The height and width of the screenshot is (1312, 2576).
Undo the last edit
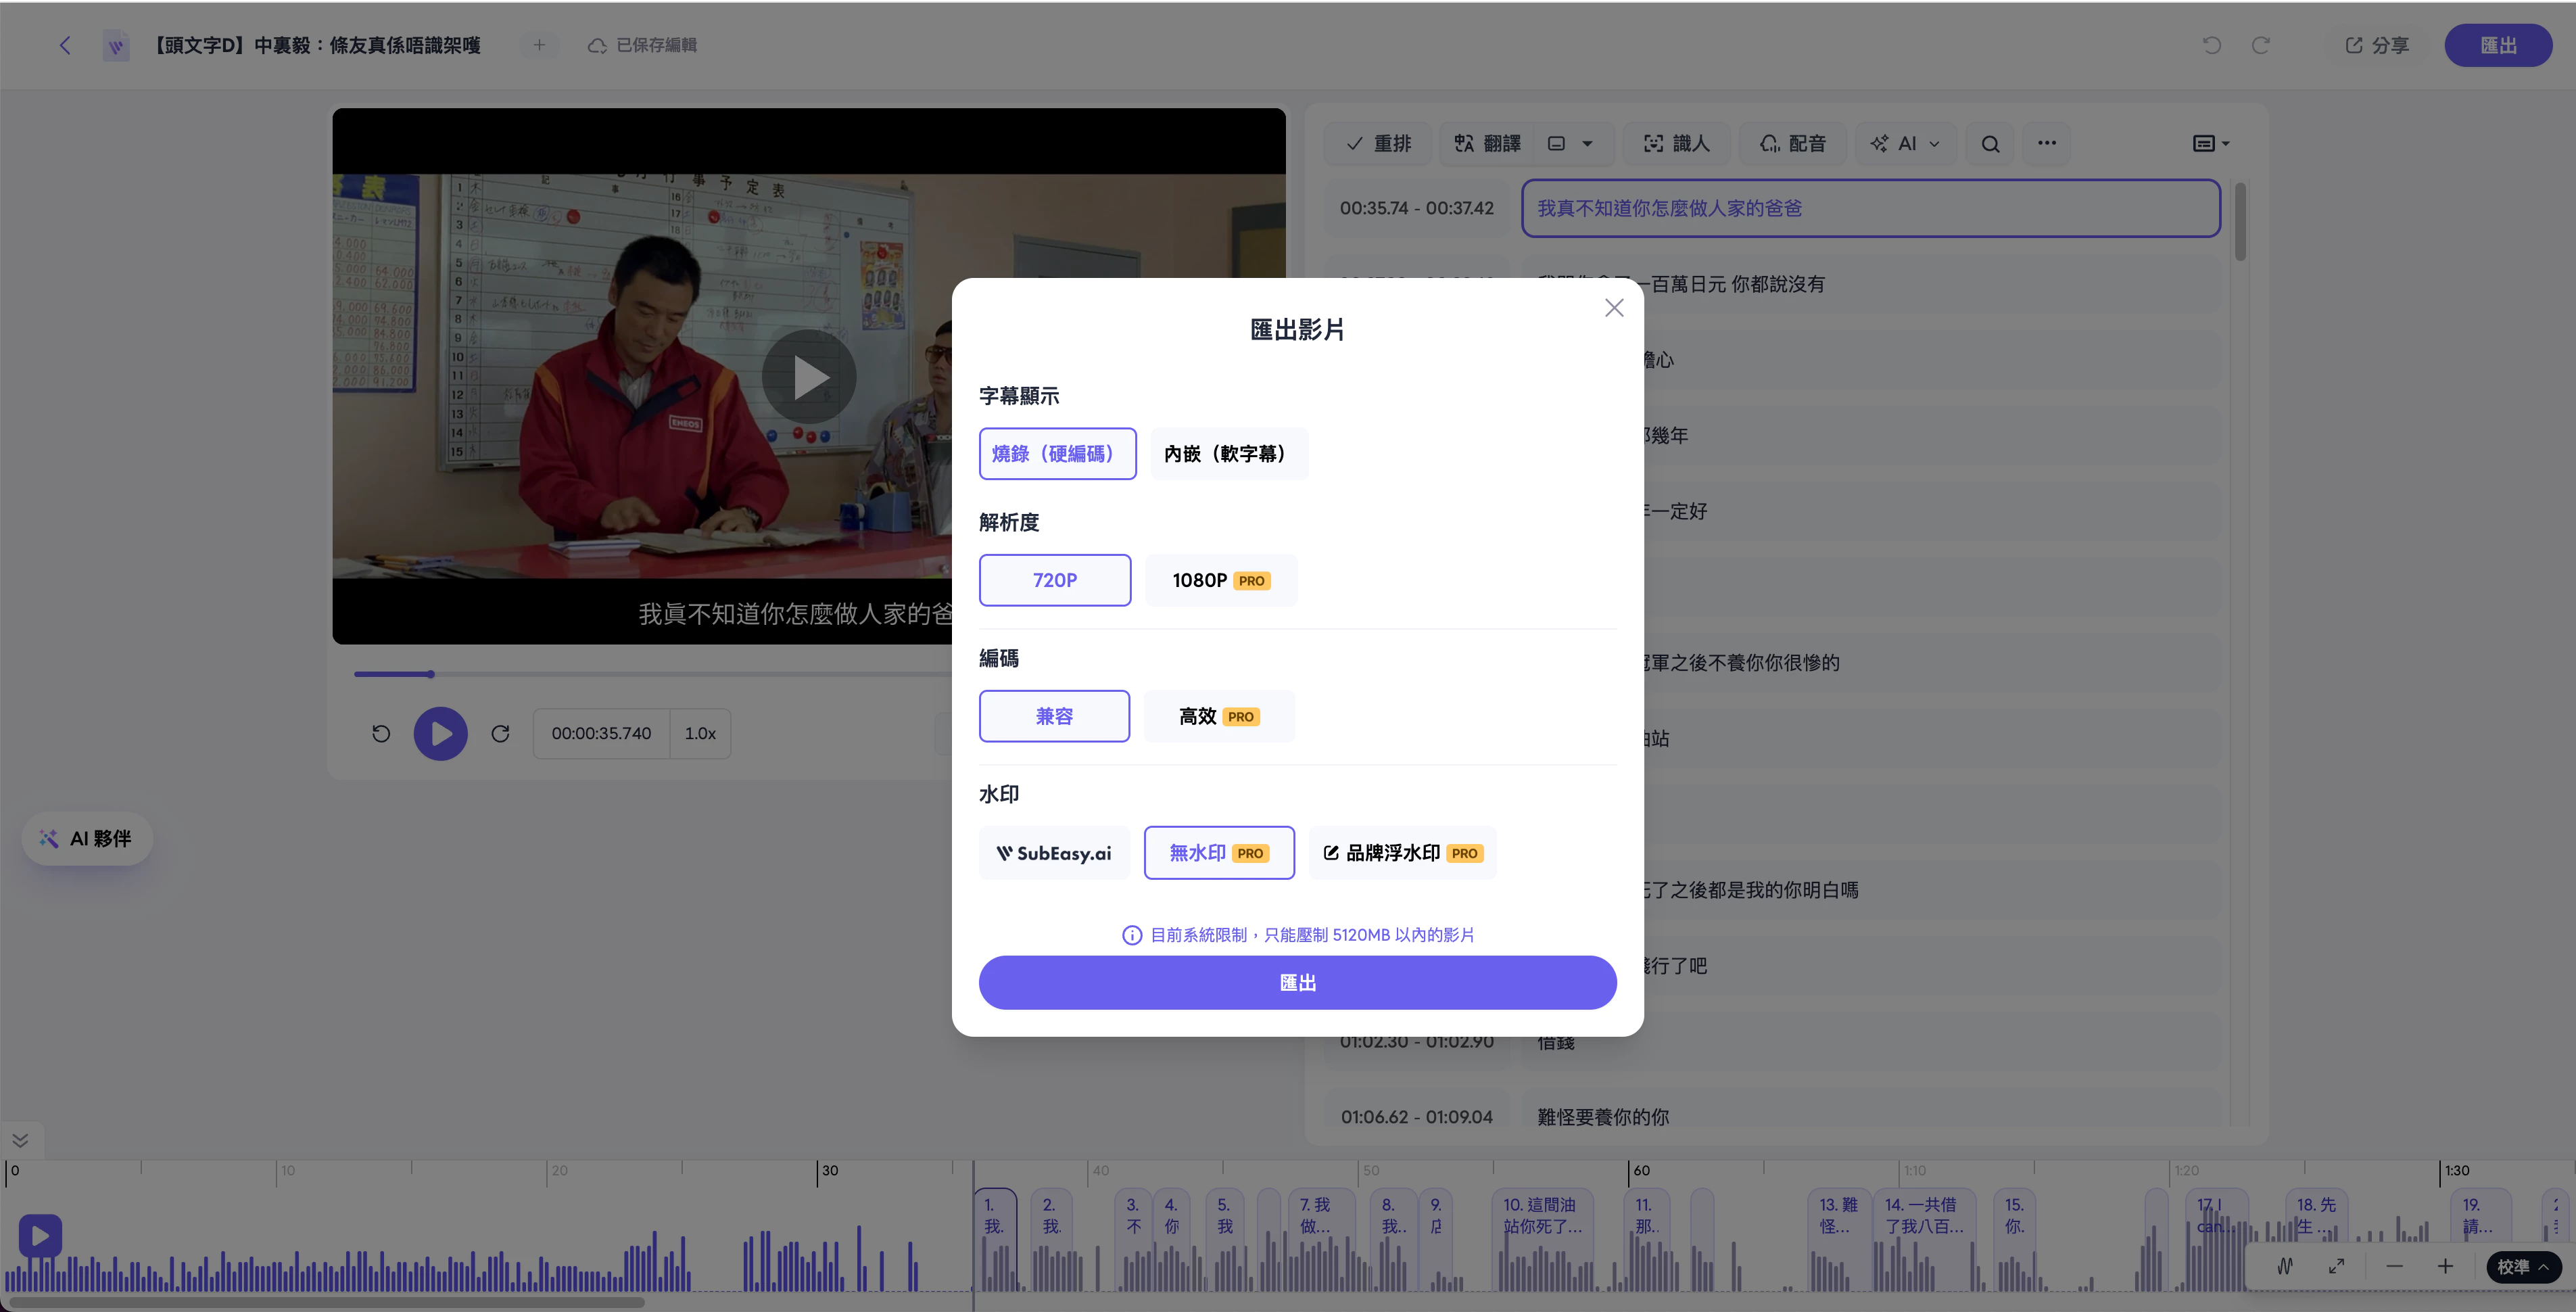(x=2212, y=45)
